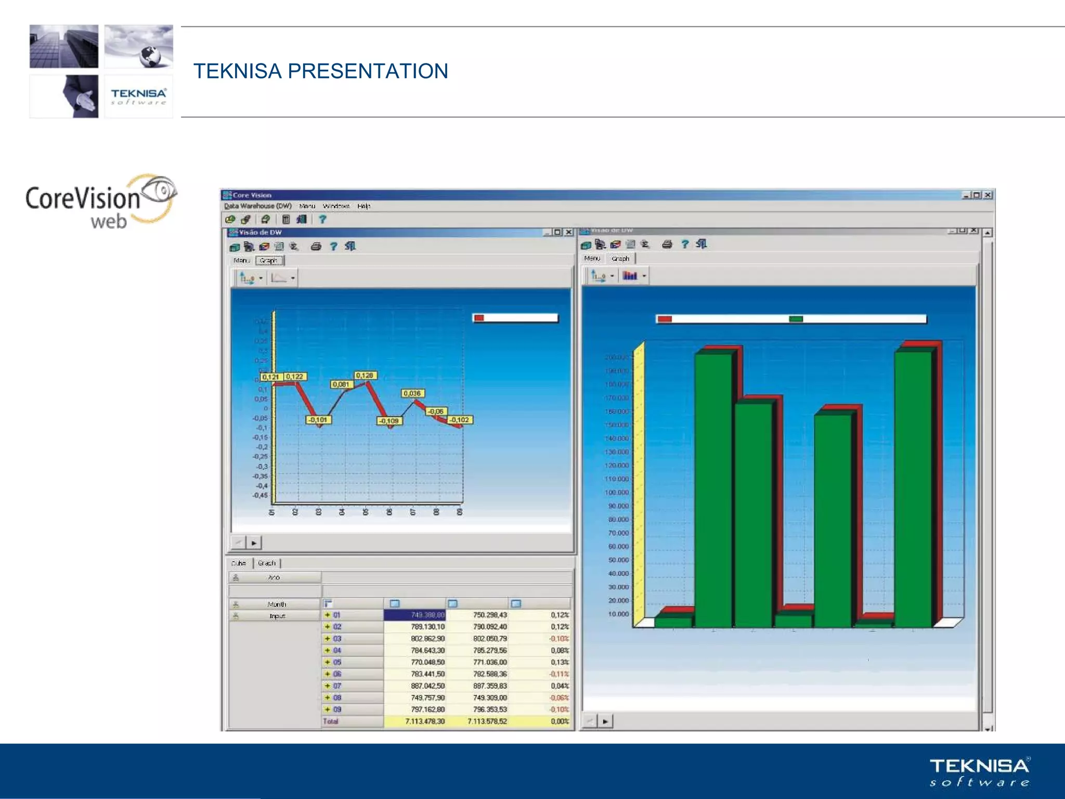Click the play arrow button below the left line graph
The width and height of the screenshot is (1065, 799).
point(254,543)
